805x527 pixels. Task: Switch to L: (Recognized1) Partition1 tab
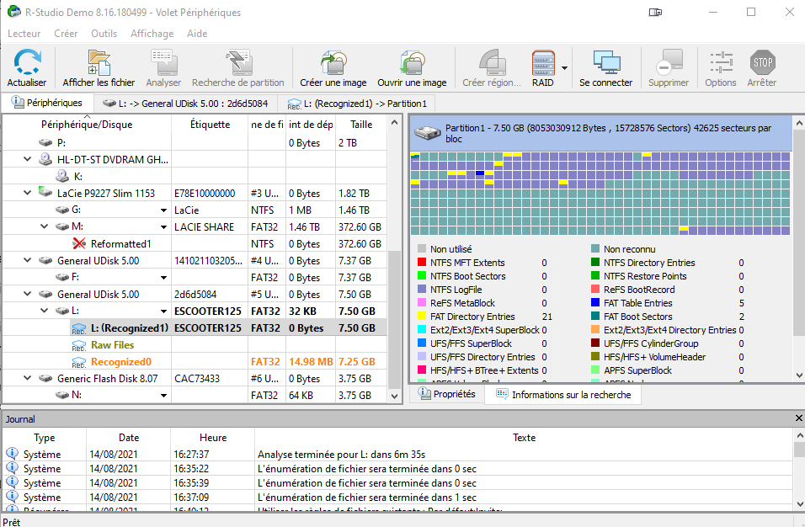tap(357, 104)
